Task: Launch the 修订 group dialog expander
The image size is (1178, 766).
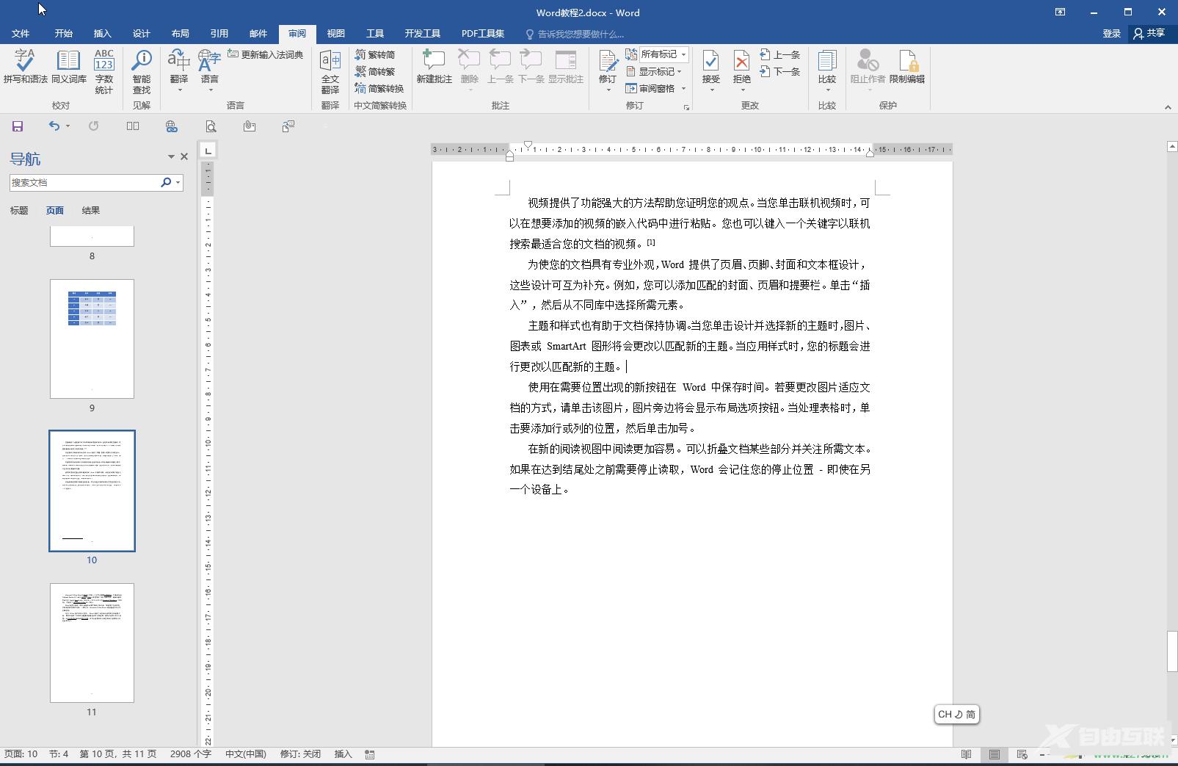Action: 686,107
